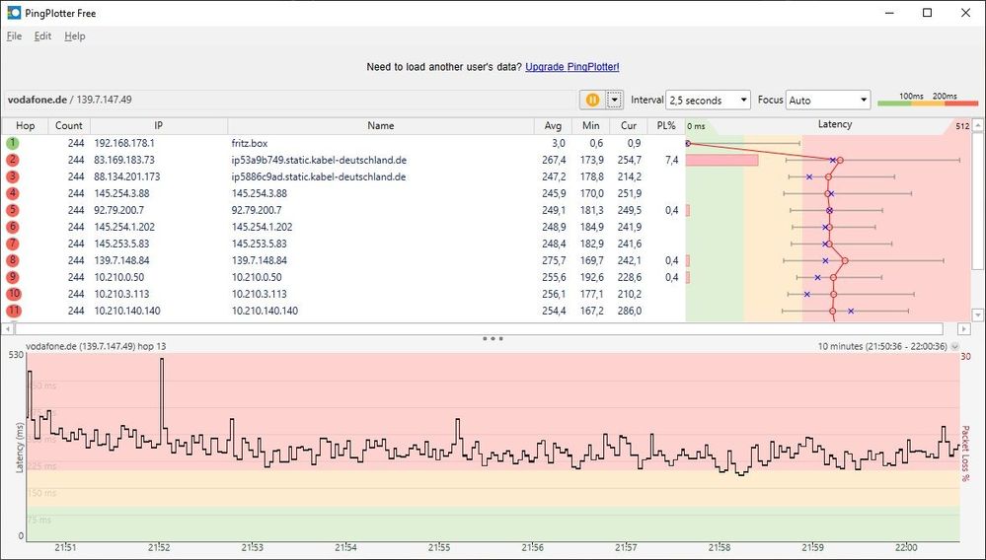Click the hop 5 red circle icon
Screen dimensions: 986x560
click(x=13, y=210)
